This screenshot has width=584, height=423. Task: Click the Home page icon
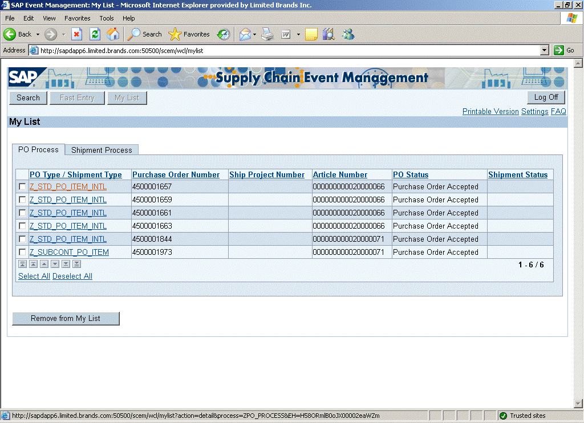113,34
